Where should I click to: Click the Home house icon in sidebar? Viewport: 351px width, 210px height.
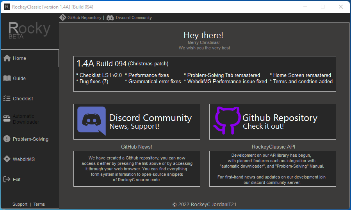[7, 58]
